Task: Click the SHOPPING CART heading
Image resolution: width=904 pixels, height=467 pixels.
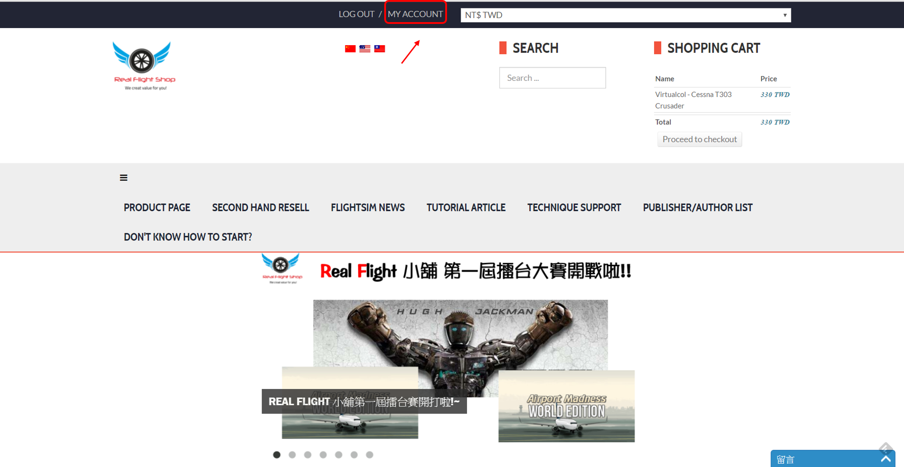Action: coord(714,48)
